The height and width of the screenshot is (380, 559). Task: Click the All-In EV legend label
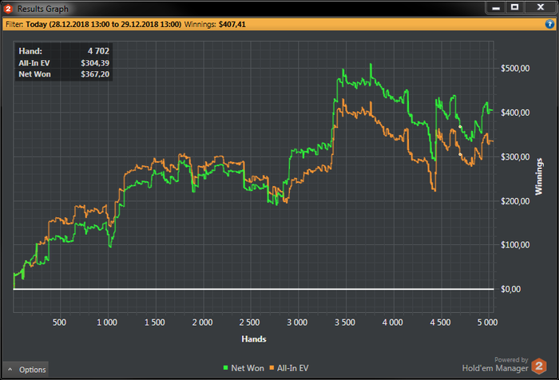pyautogui.click(x=293, y=368)
